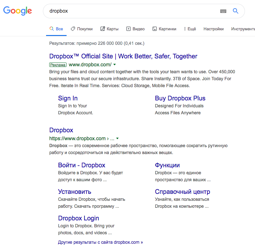Open Инструменты tools menu
The image size is (255, 251).
tap(243, 29)
